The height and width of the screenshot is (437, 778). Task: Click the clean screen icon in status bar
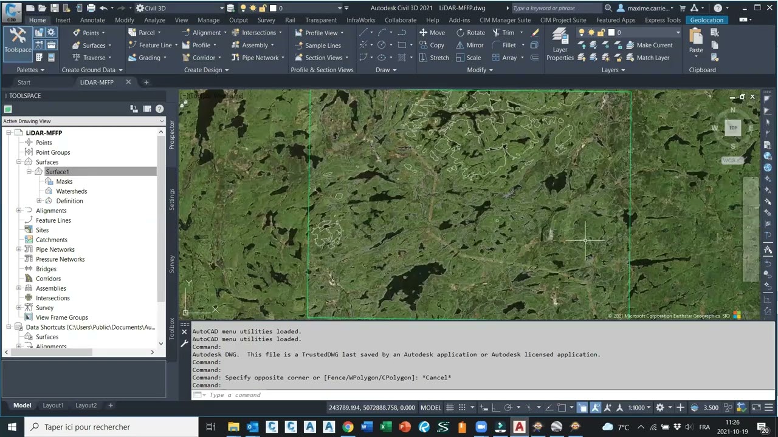[756, 407]
